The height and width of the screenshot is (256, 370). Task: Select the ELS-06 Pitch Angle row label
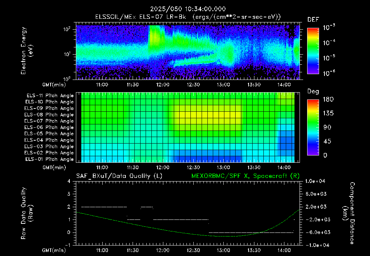pos(49,127)
